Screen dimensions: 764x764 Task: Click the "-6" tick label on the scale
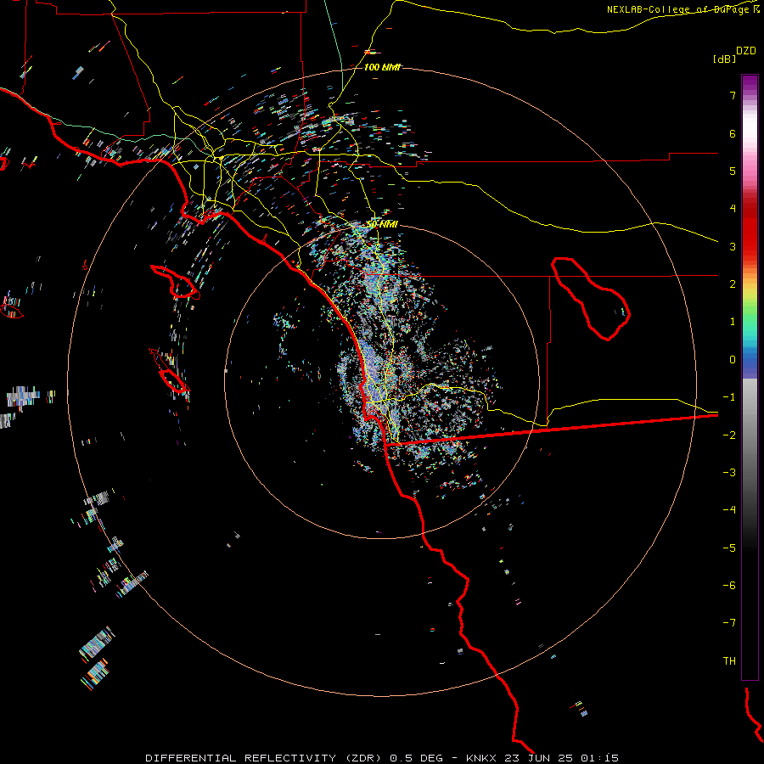pos(729,586)
